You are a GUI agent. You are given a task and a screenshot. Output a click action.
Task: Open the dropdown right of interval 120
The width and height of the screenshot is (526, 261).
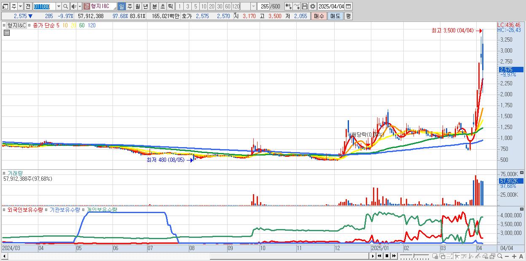click(x=254, y=6)
